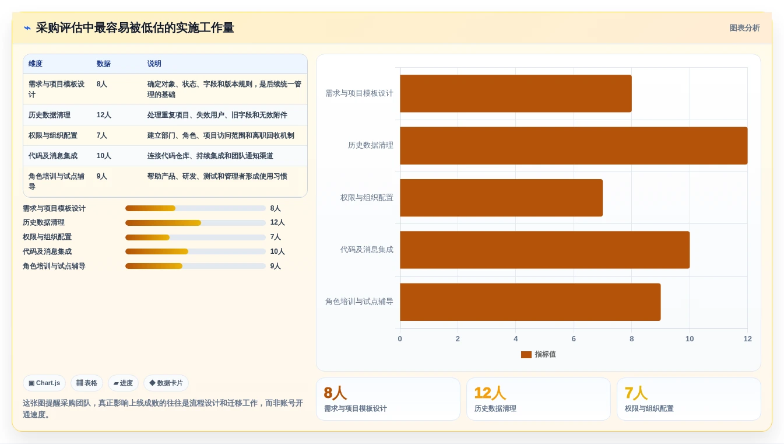This screenshot has width=784, height=444.
Task: Select the 进度 tag chip
Action: pos(123,383)
